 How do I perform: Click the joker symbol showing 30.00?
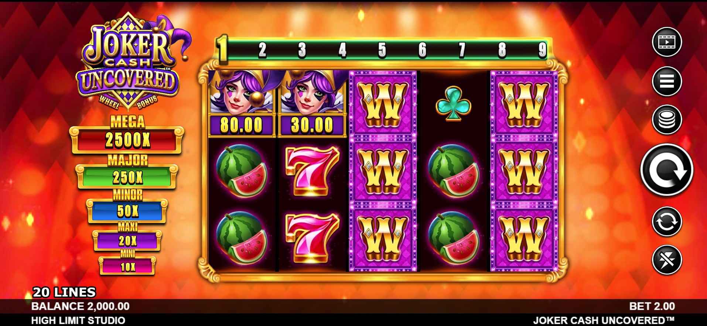point(312,103)
